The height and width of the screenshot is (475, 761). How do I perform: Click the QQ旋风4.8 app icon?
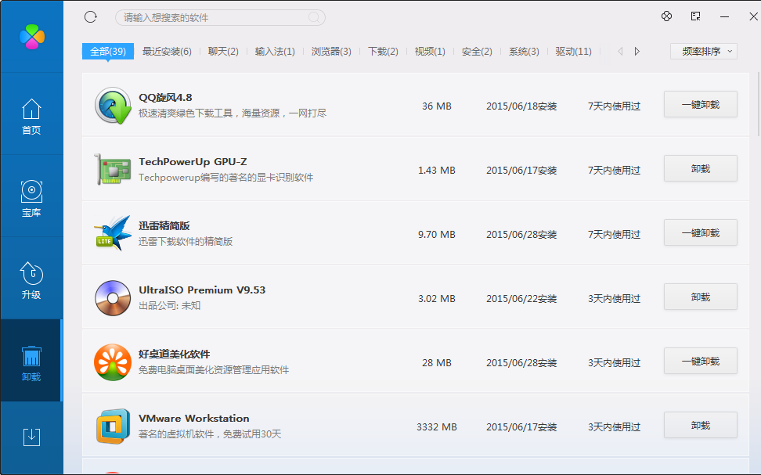[x=113, y=106]
